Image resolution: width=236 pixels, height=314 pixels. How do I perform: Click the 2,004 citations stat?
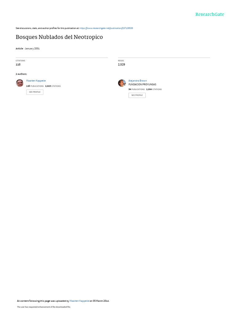click(x=154, y=89)
